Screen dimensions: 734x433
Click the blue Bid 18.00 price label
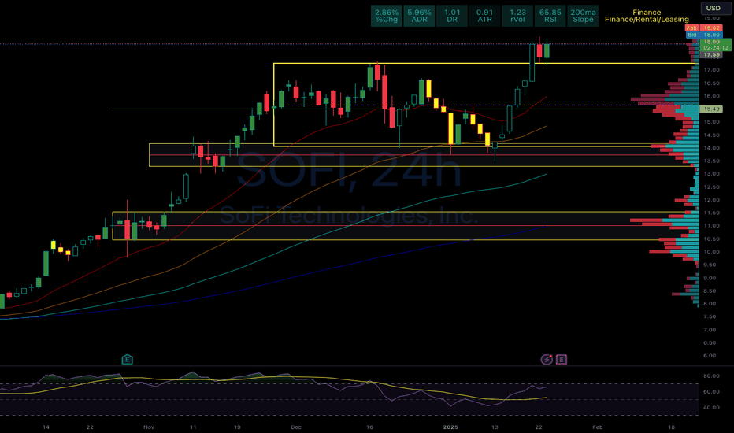tap(704, 35)
